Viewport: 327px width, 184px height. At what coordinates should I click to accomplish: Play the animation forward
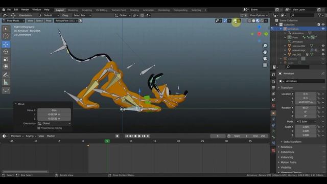(139, 136)
